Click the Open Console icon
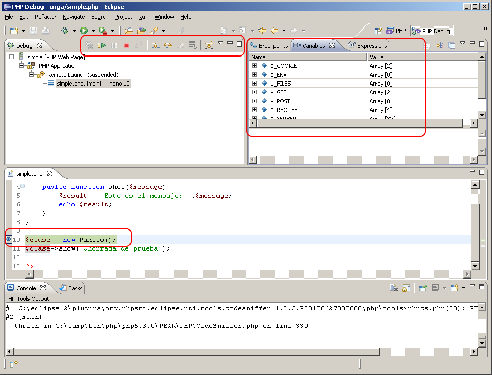This screenshot has height=375, width=492. coord(454,288)
